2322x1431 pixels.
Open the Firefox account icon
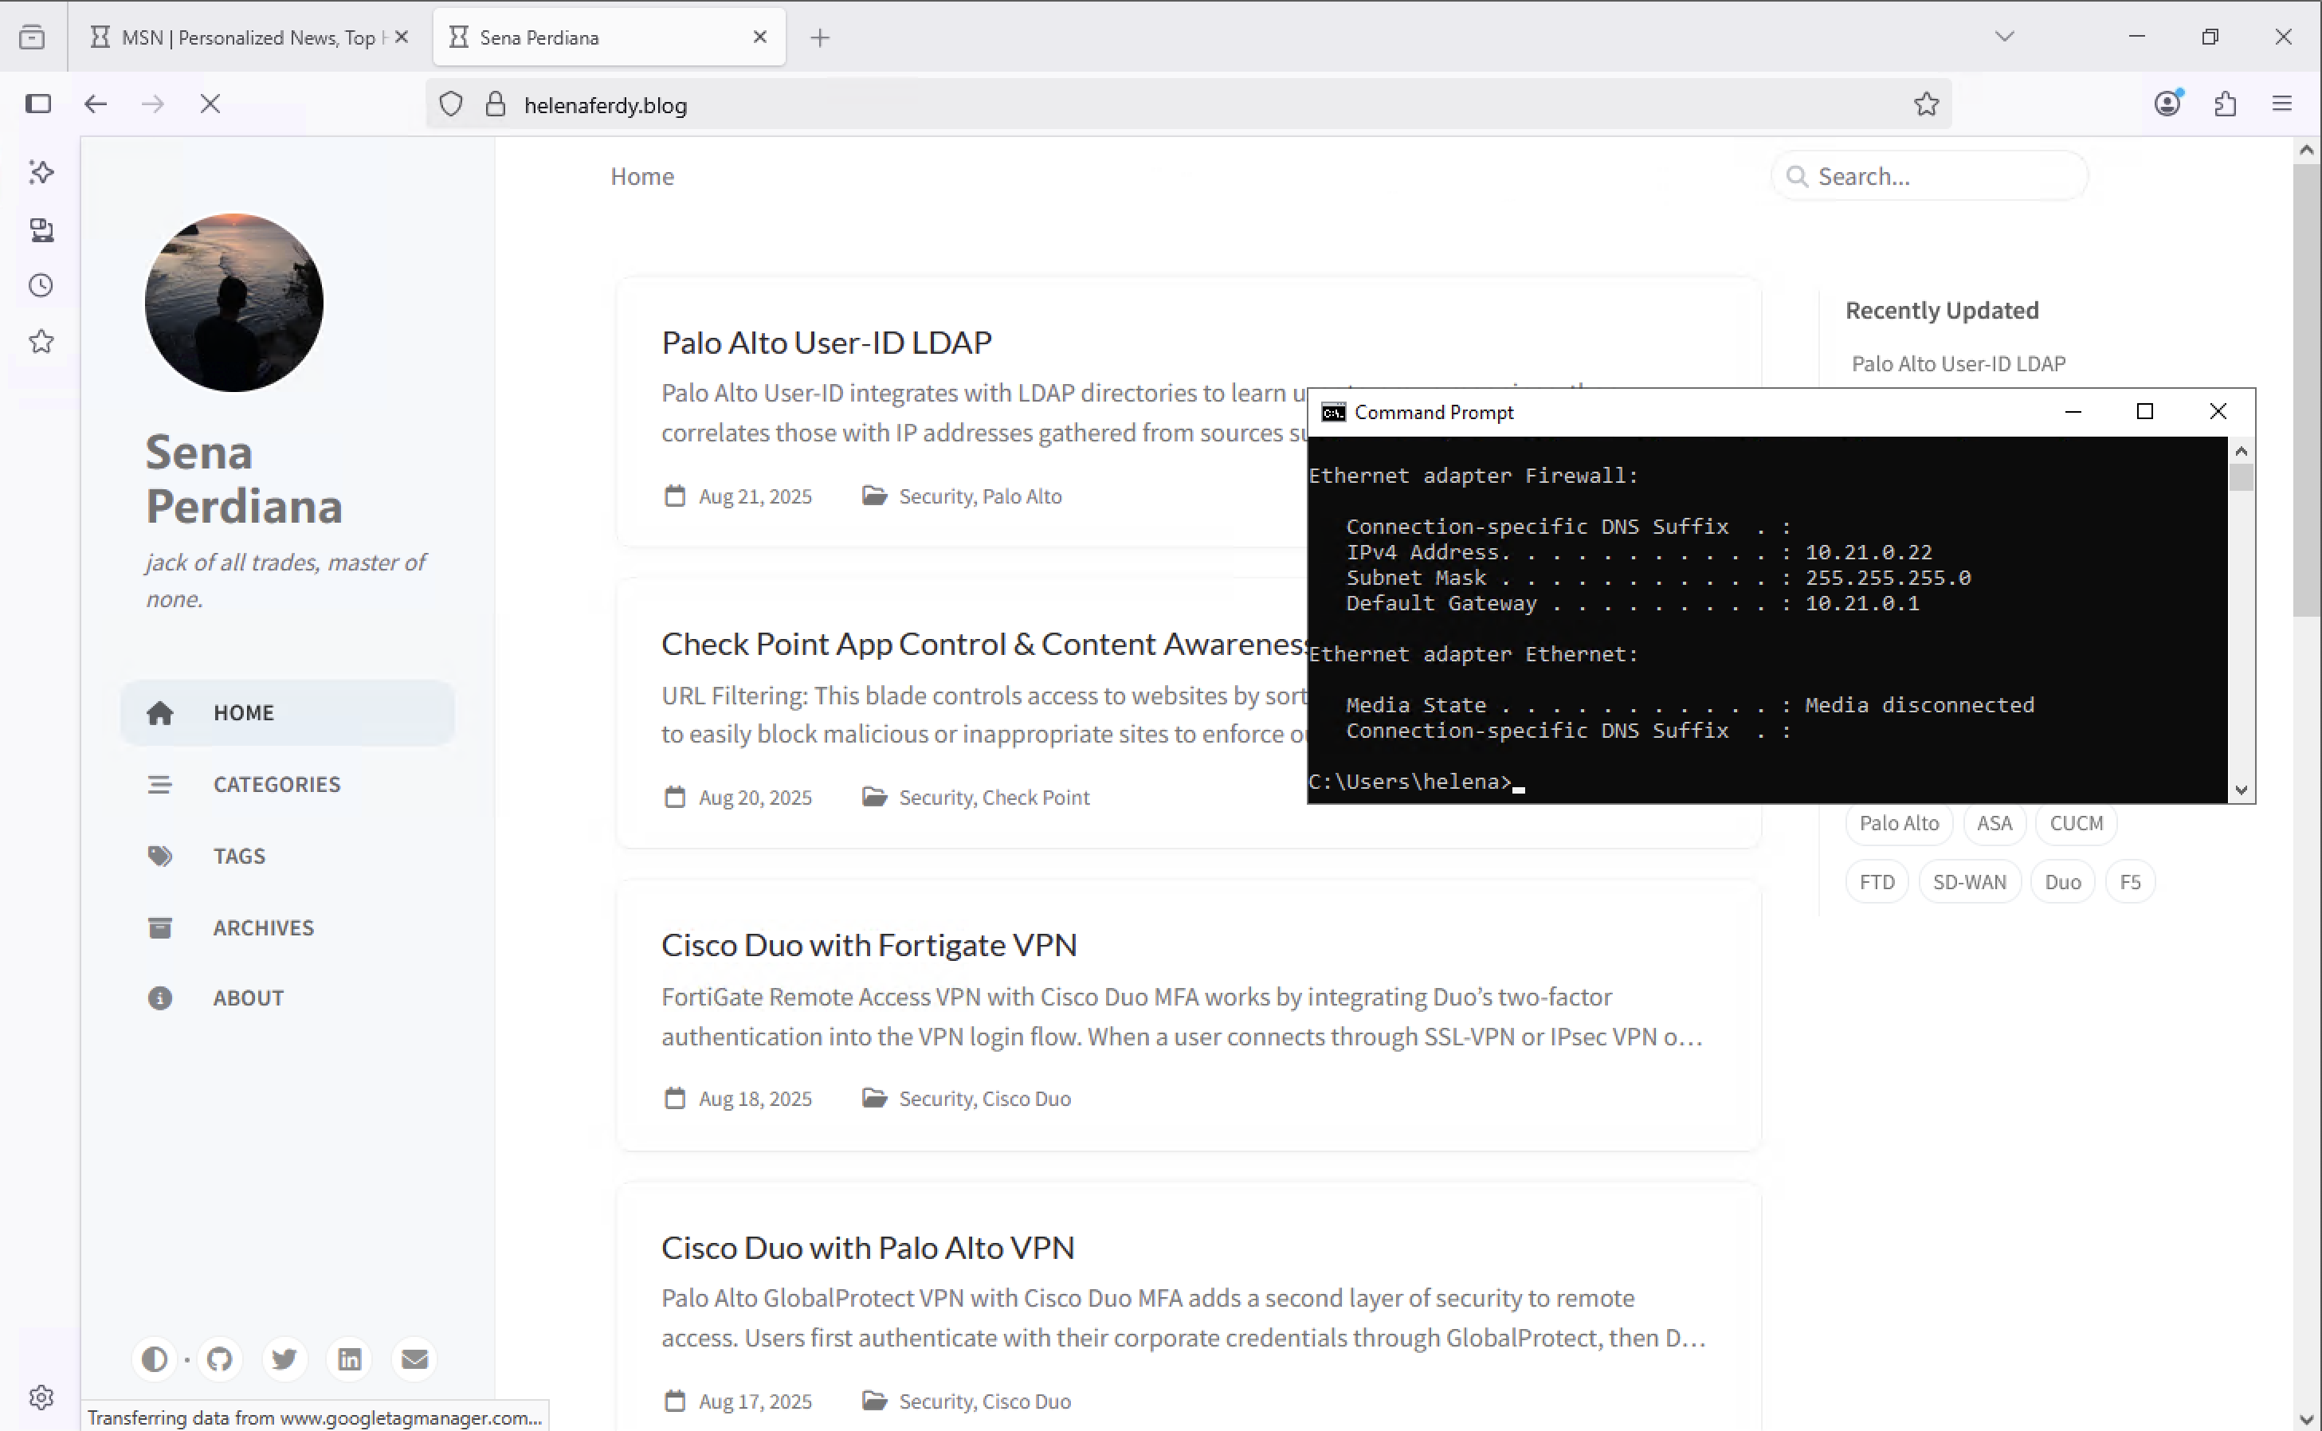click(2167, 104)
